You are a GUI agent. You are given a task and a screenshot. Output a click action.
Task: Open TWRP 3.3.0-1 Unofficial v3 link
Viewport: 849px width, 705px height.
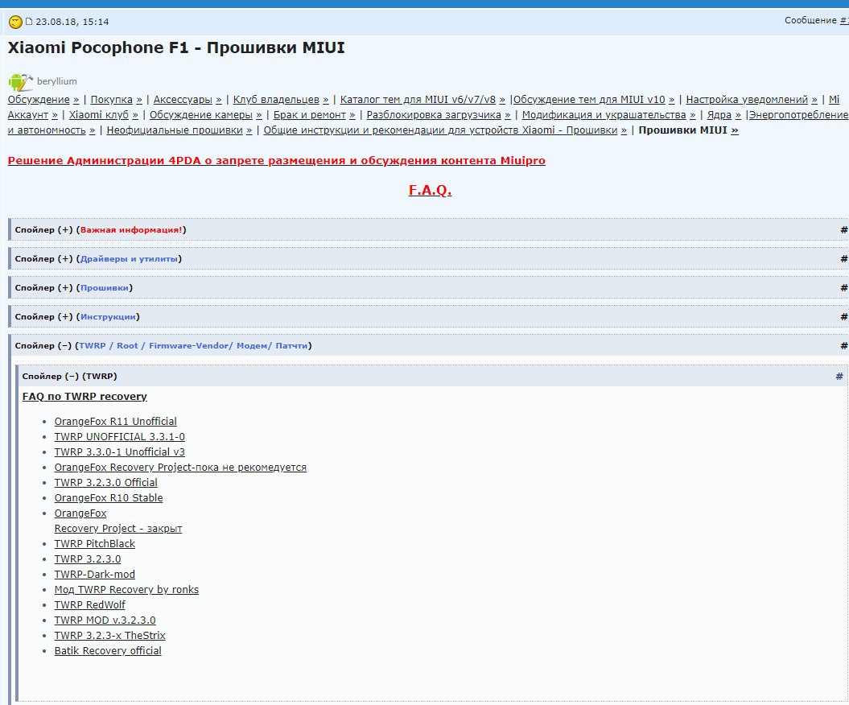120,451
